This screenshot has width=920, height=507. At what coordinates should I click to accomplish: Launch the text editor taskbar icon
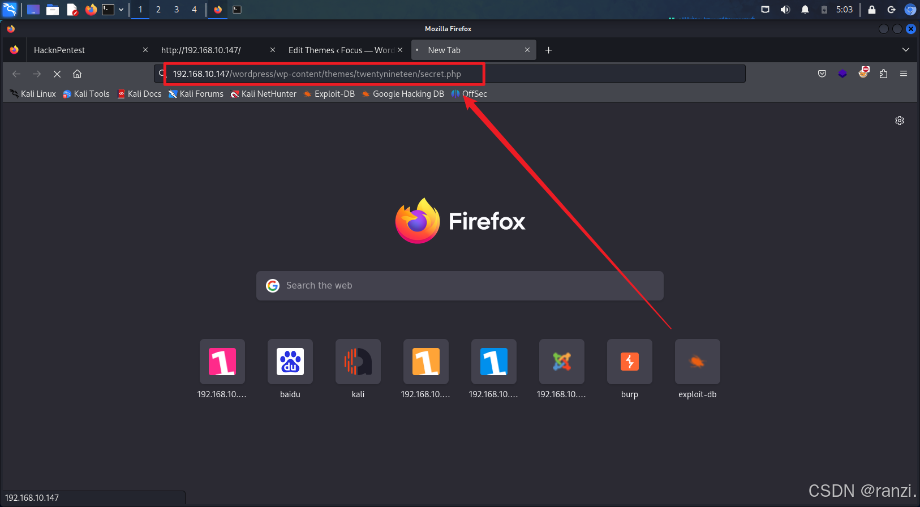72,10
